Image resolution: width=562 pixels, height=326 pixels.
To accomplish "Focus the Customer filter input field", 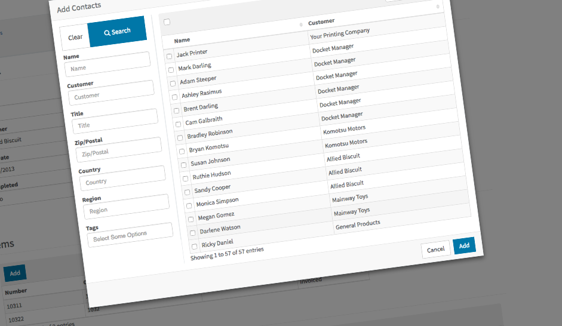I will tap(111, 93).
